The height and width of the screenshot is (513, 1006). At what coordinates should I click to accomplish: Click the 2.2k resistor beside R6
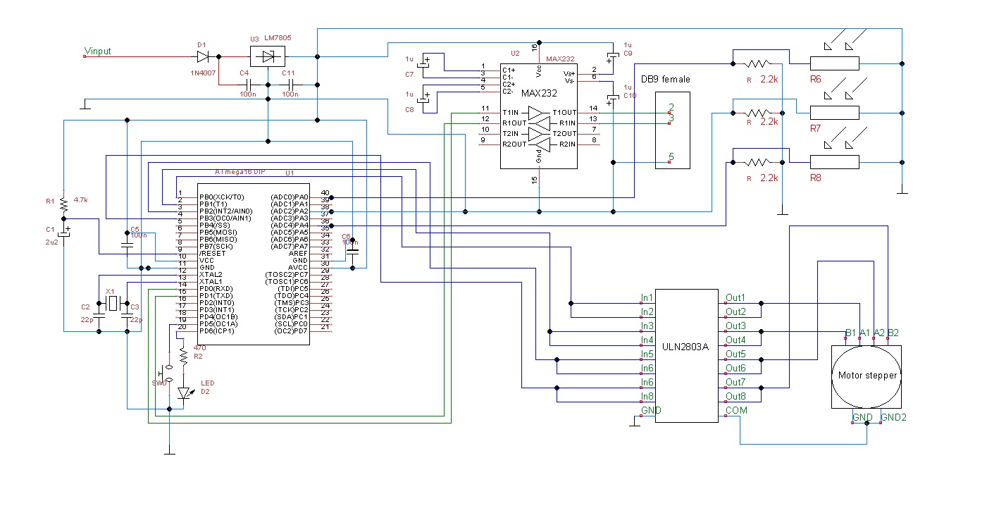click(758, 63)
